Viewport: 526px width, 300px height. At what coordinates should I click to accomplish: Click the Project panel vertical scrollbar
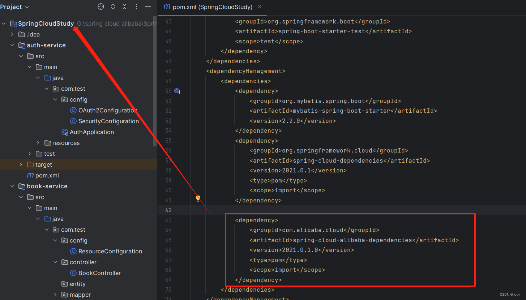155,81
